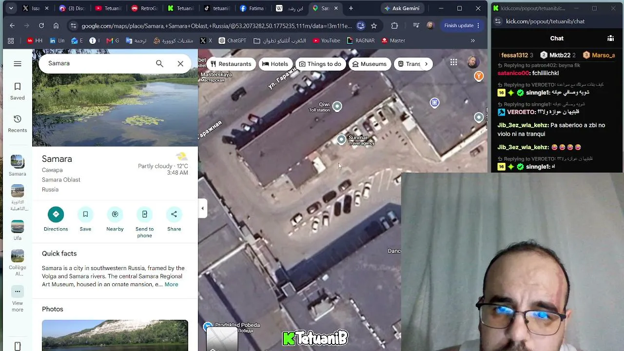Open the ChatGPT bookmark
Viewport: 624px width, 351px height.
click(x=232, y=40)
